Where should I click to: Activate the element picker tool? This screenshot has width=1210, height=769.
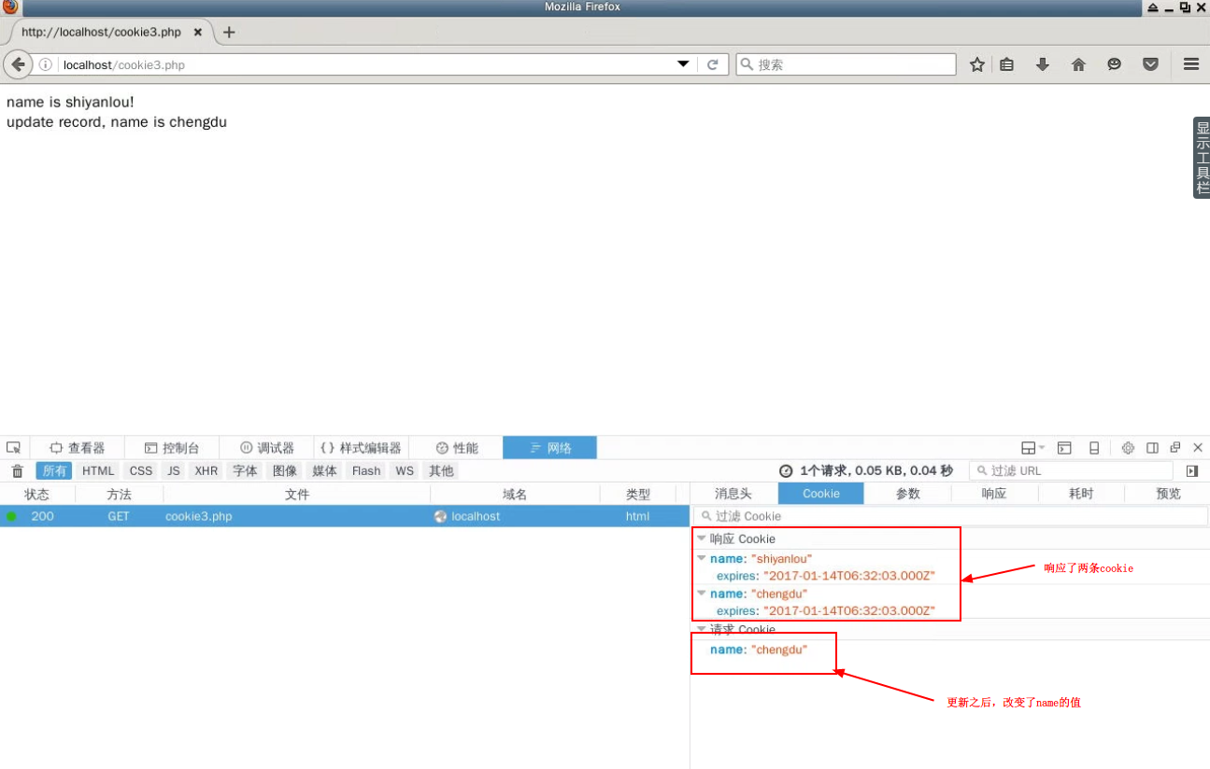14,448
